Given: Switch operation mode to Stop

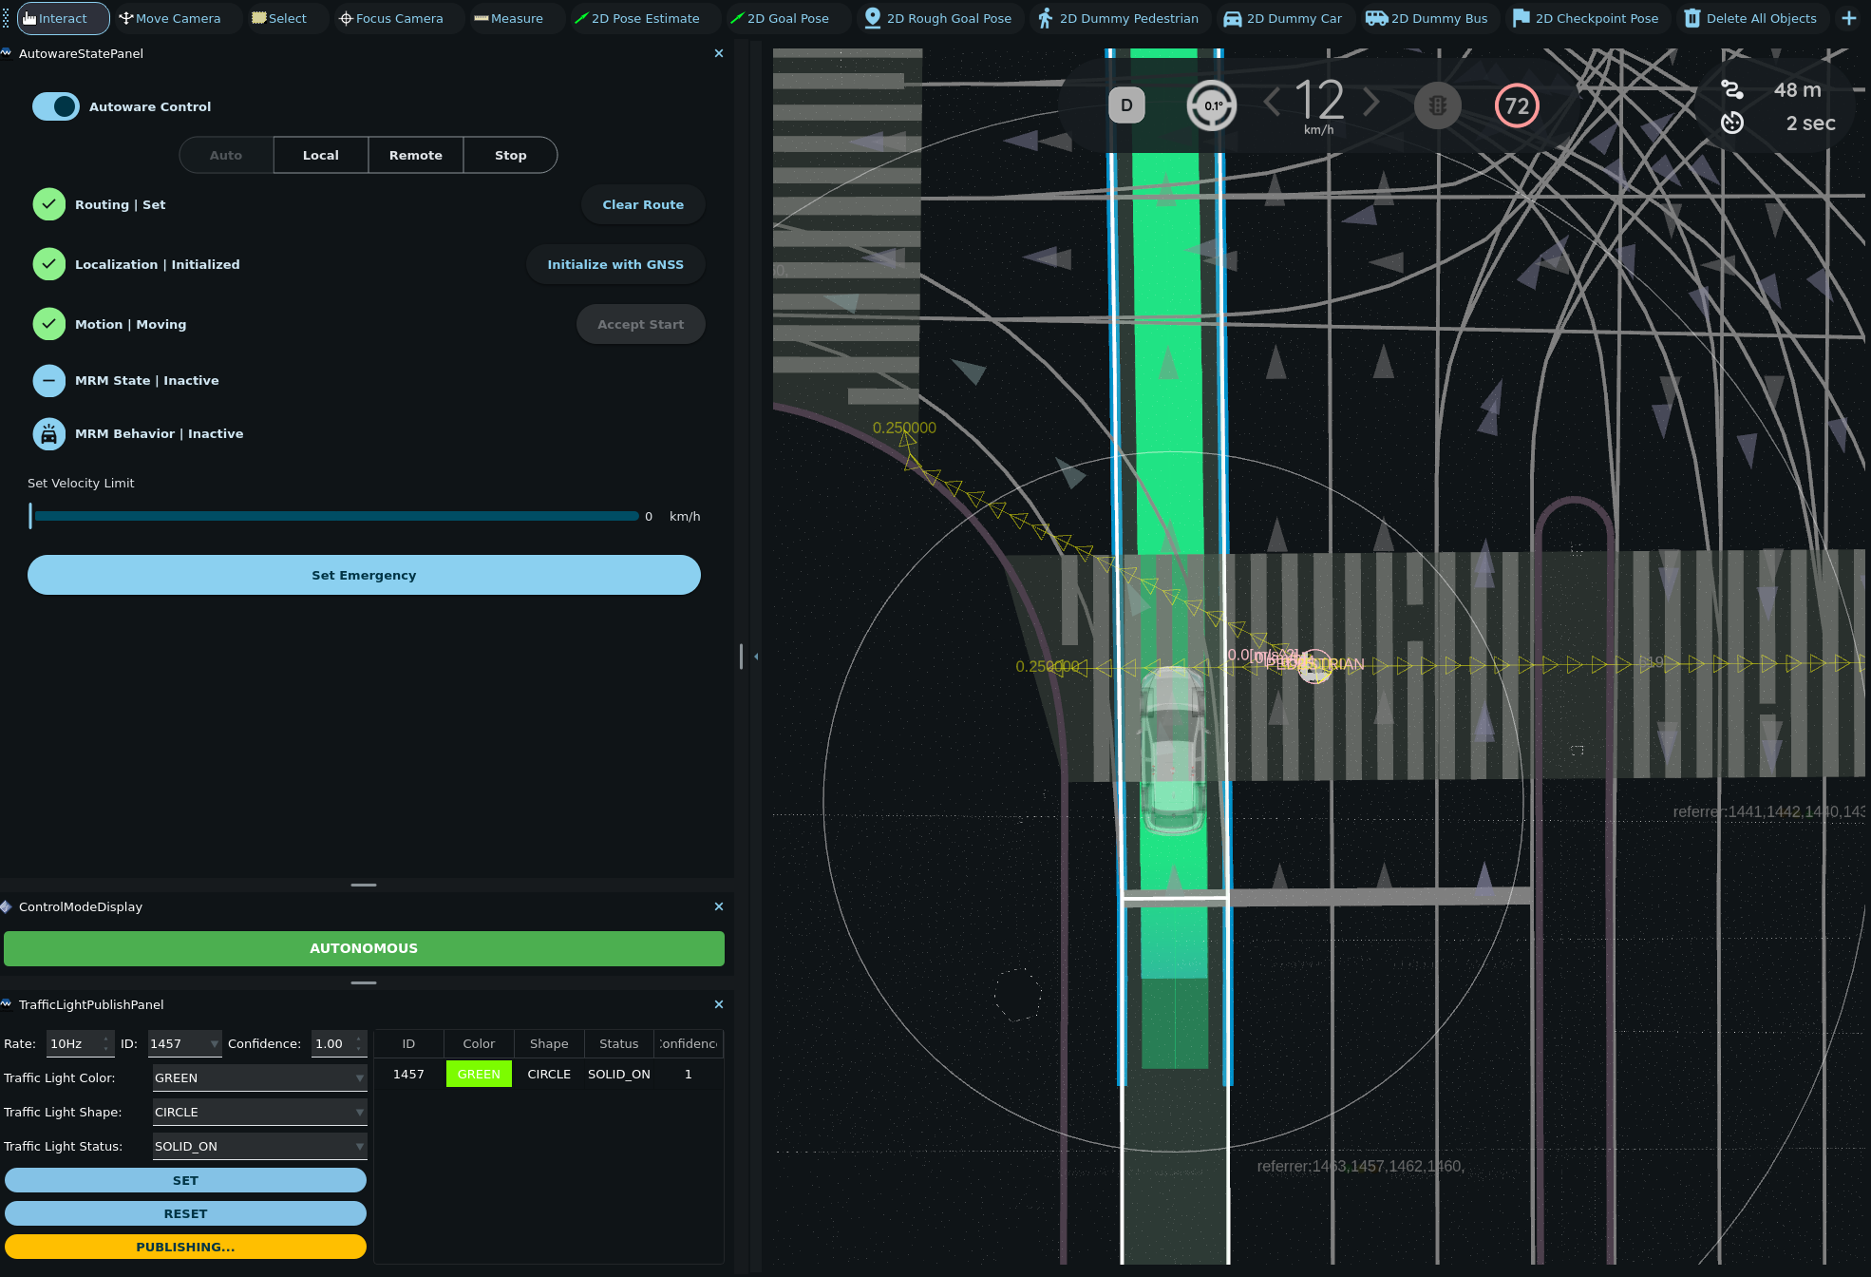Looking at the screenshot, I should pos(510,155).
